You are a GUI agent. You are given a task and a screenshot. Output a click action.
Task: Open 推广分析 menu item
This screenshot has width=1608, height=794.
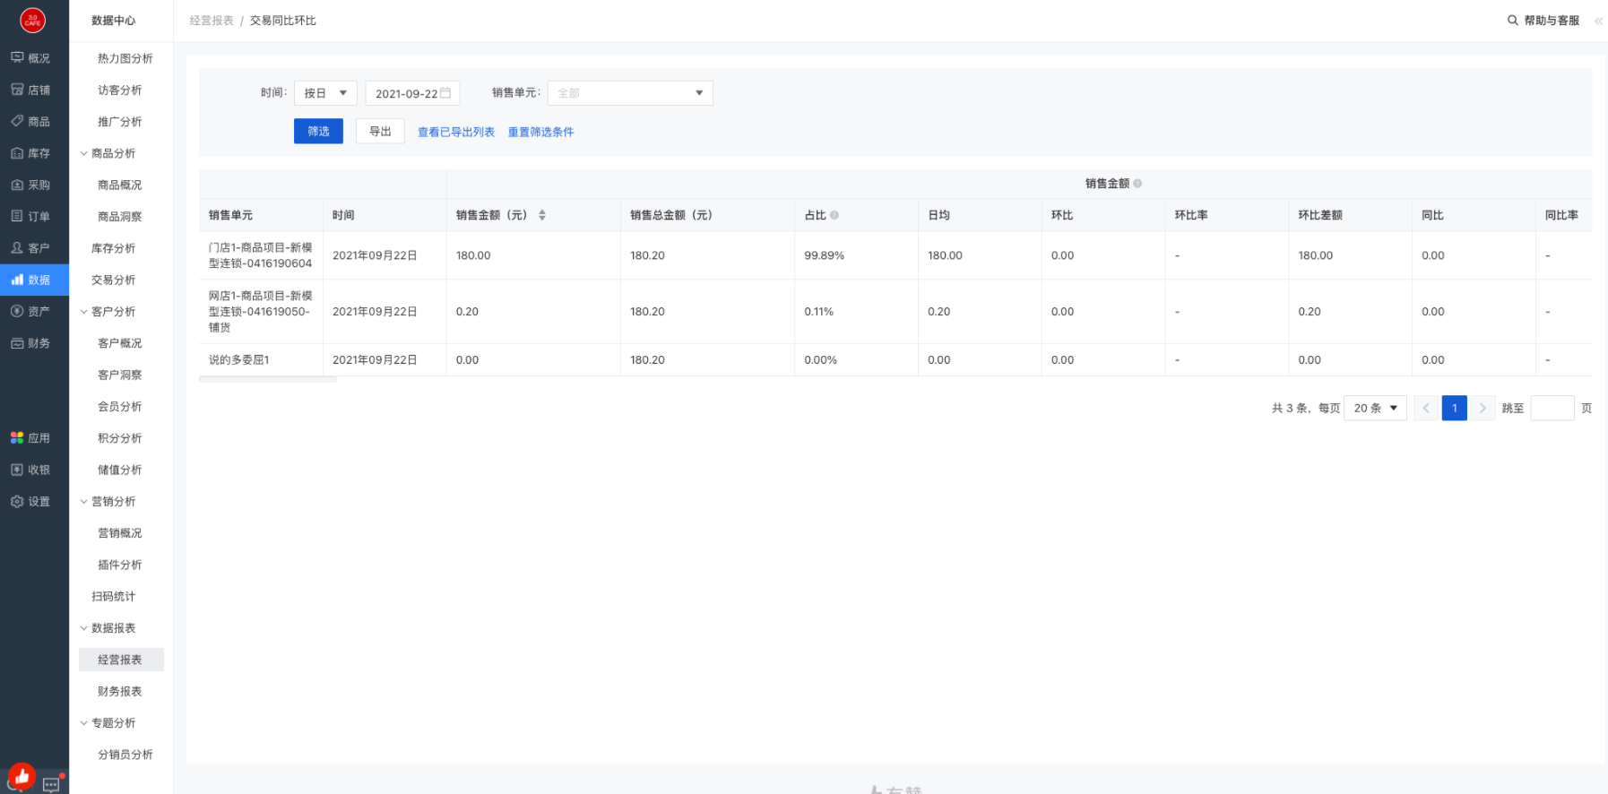pyautogui.click(x=119, y=122)
